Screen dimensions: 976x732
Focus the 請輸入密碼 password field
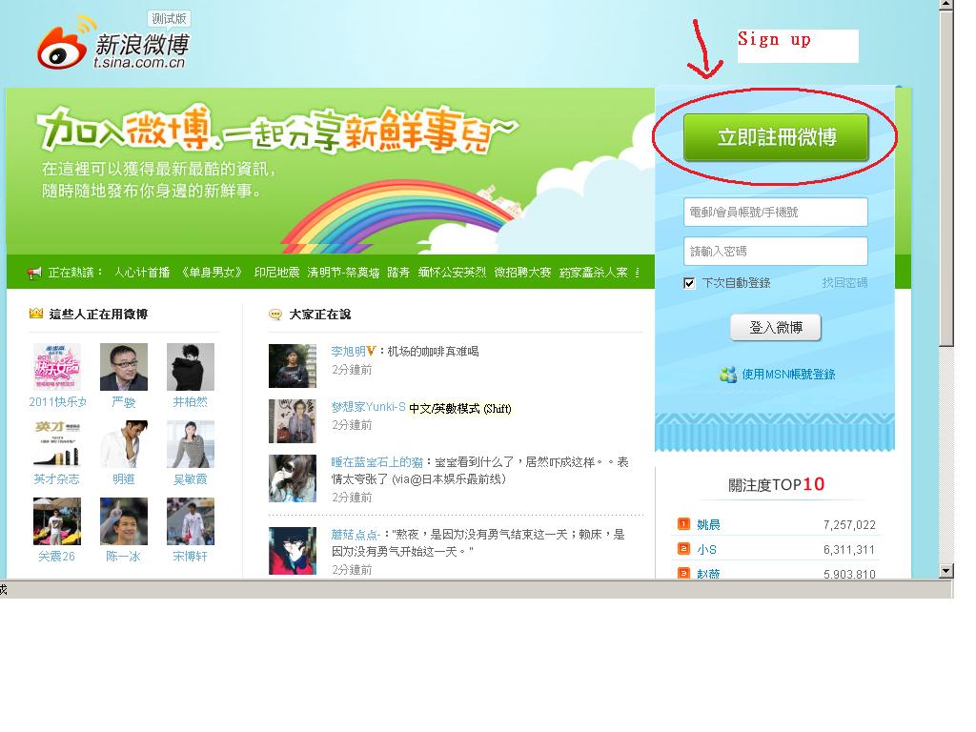click(x=776, y=252)
